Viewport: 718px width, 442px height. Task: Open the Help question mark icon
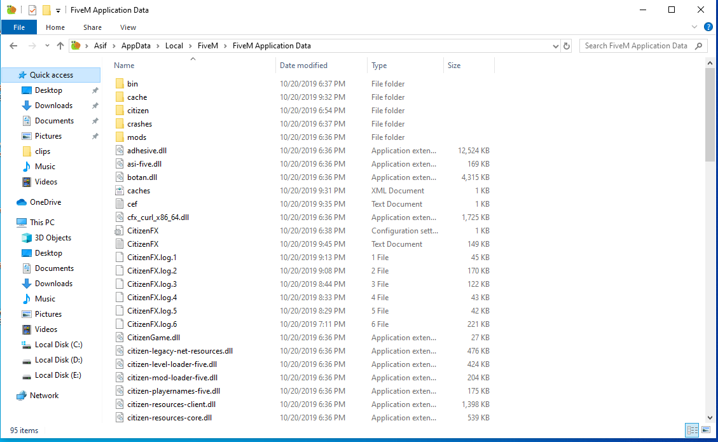708,27
